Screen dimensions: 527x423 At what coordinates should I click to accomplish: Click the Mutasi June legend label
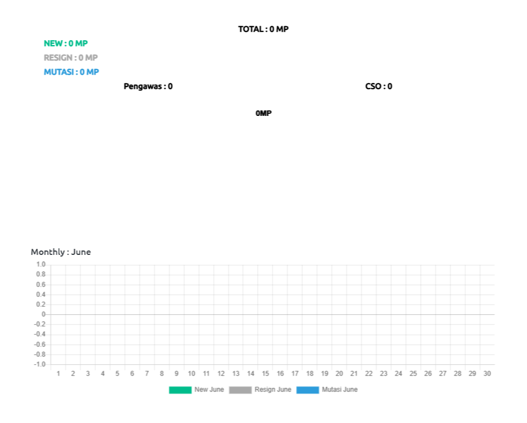tap(340, 389)
